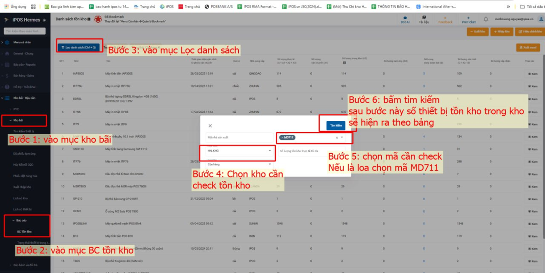Click the tab groups grid icon beside Ứng dụng
This screenshot has width=545, height=273.
[33, 6]
